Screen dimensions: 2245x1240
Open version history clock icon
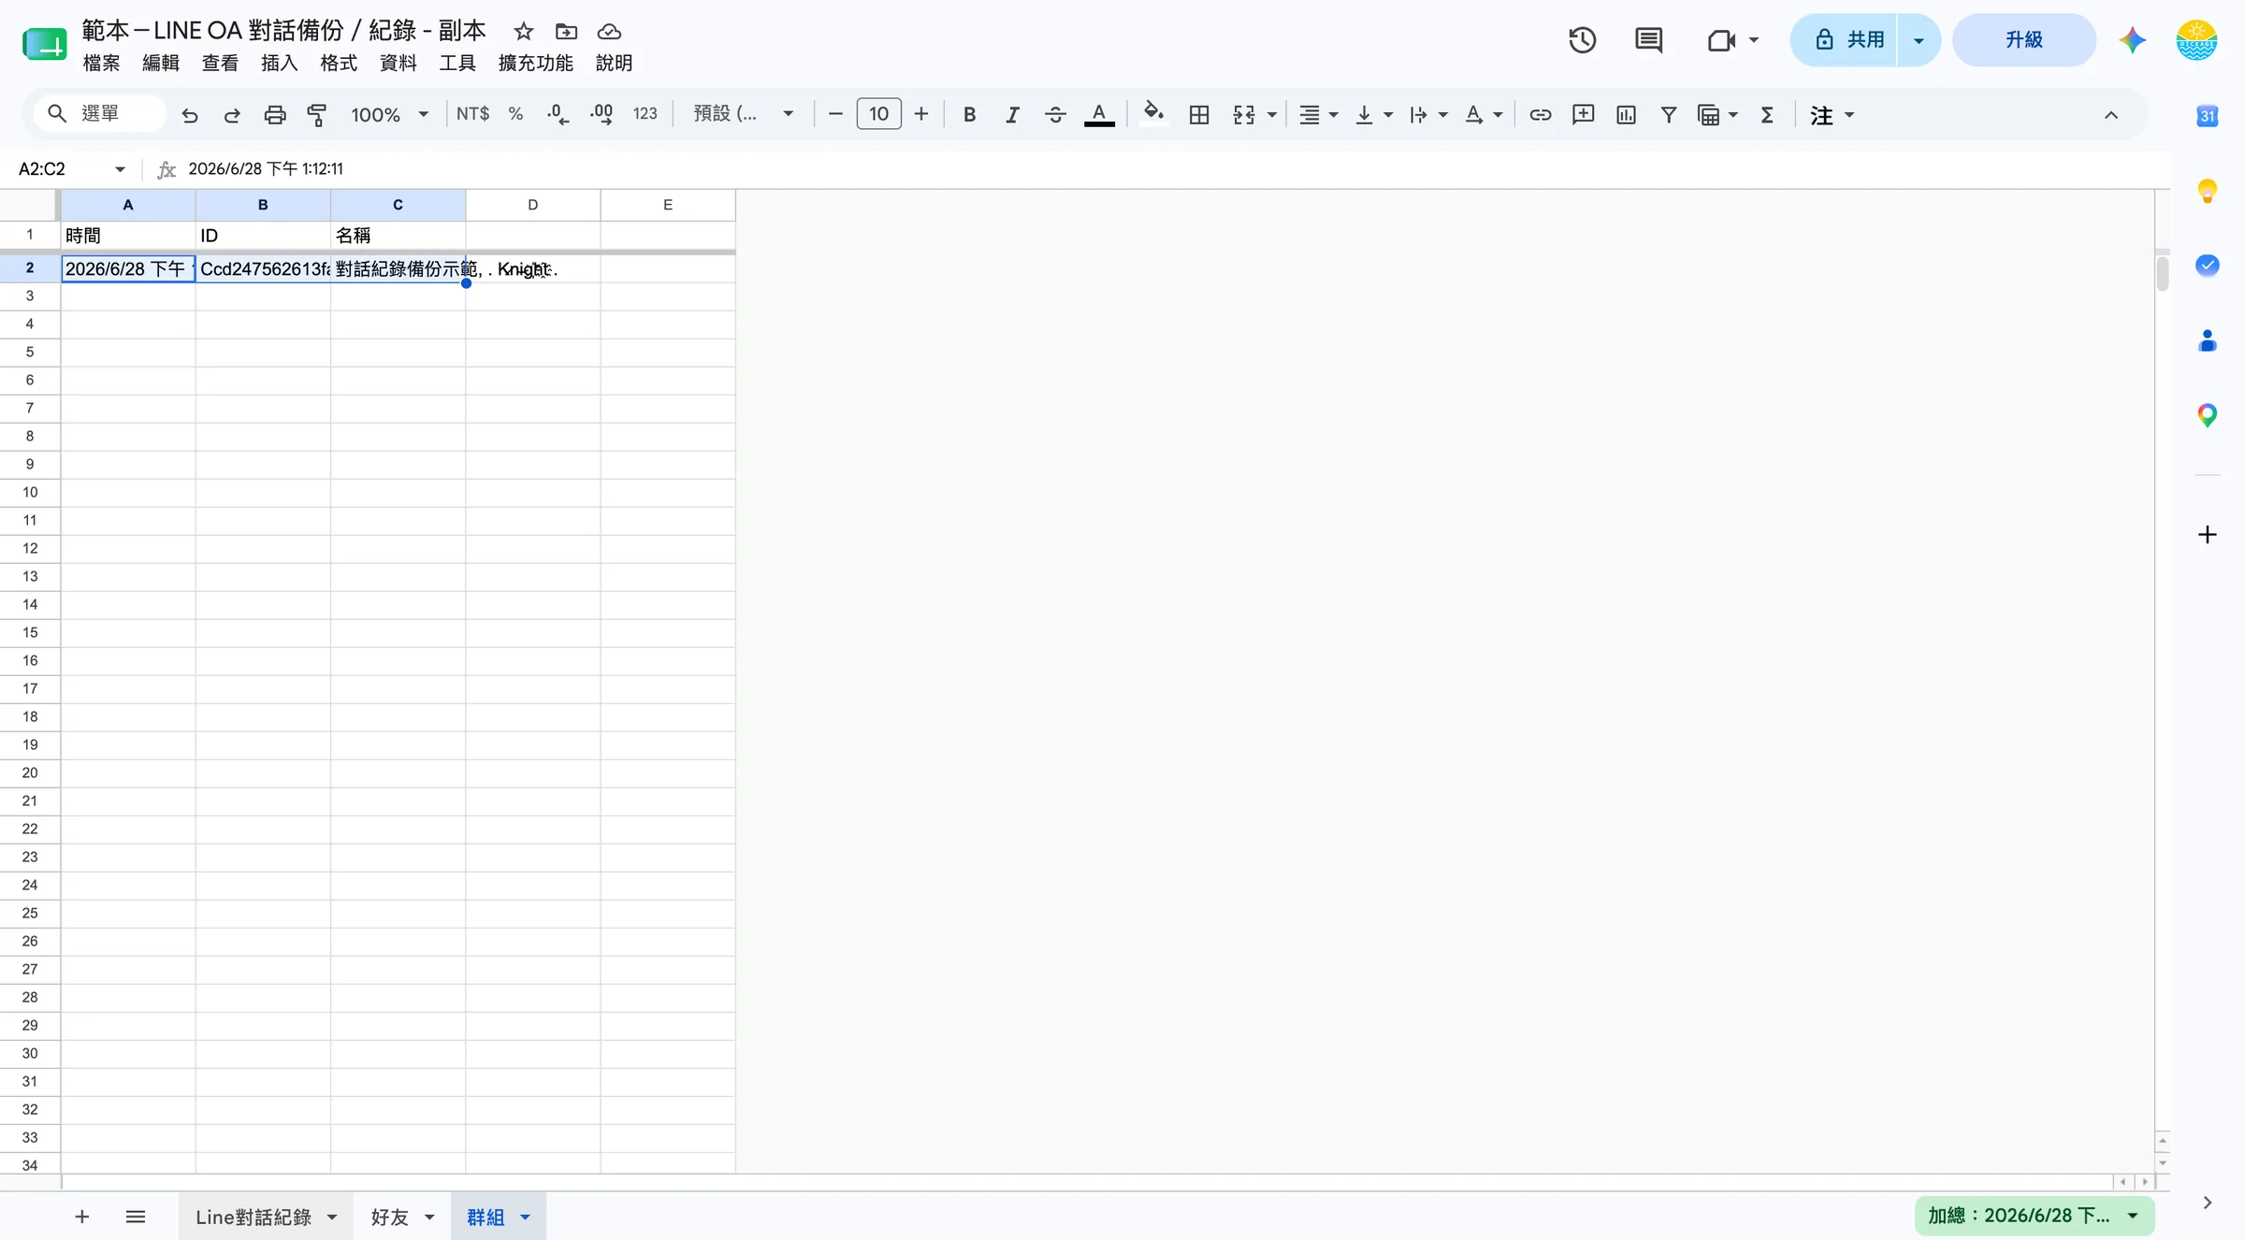point(1582,40)
